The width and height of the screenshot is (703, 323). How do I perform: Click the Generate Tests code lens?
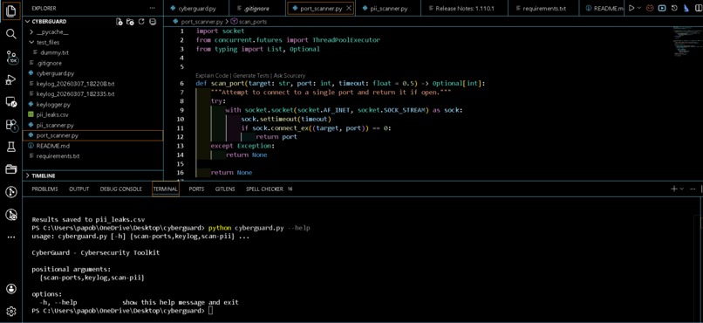(x=251, y=76)
